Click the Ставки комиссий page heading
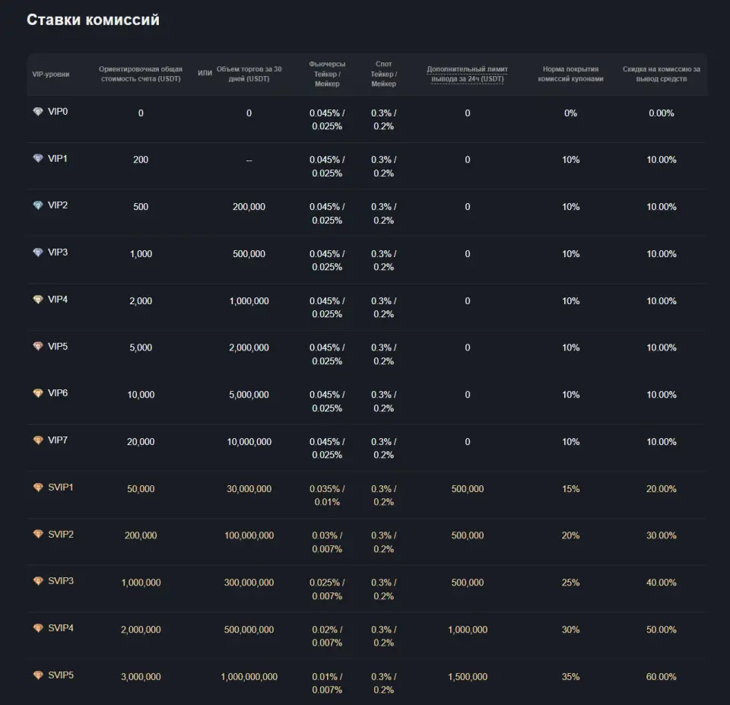 pos(93,20)
